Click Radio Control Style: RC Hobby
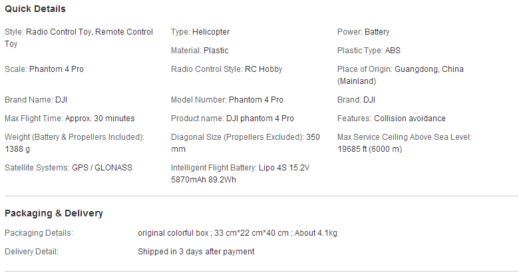This screenshot has height=273, width=521. [x=227, y=69]
